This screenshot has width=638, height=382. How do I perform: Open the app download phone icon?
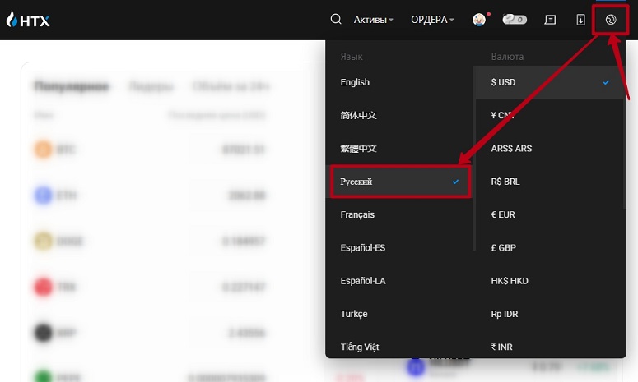coord(580,20)
